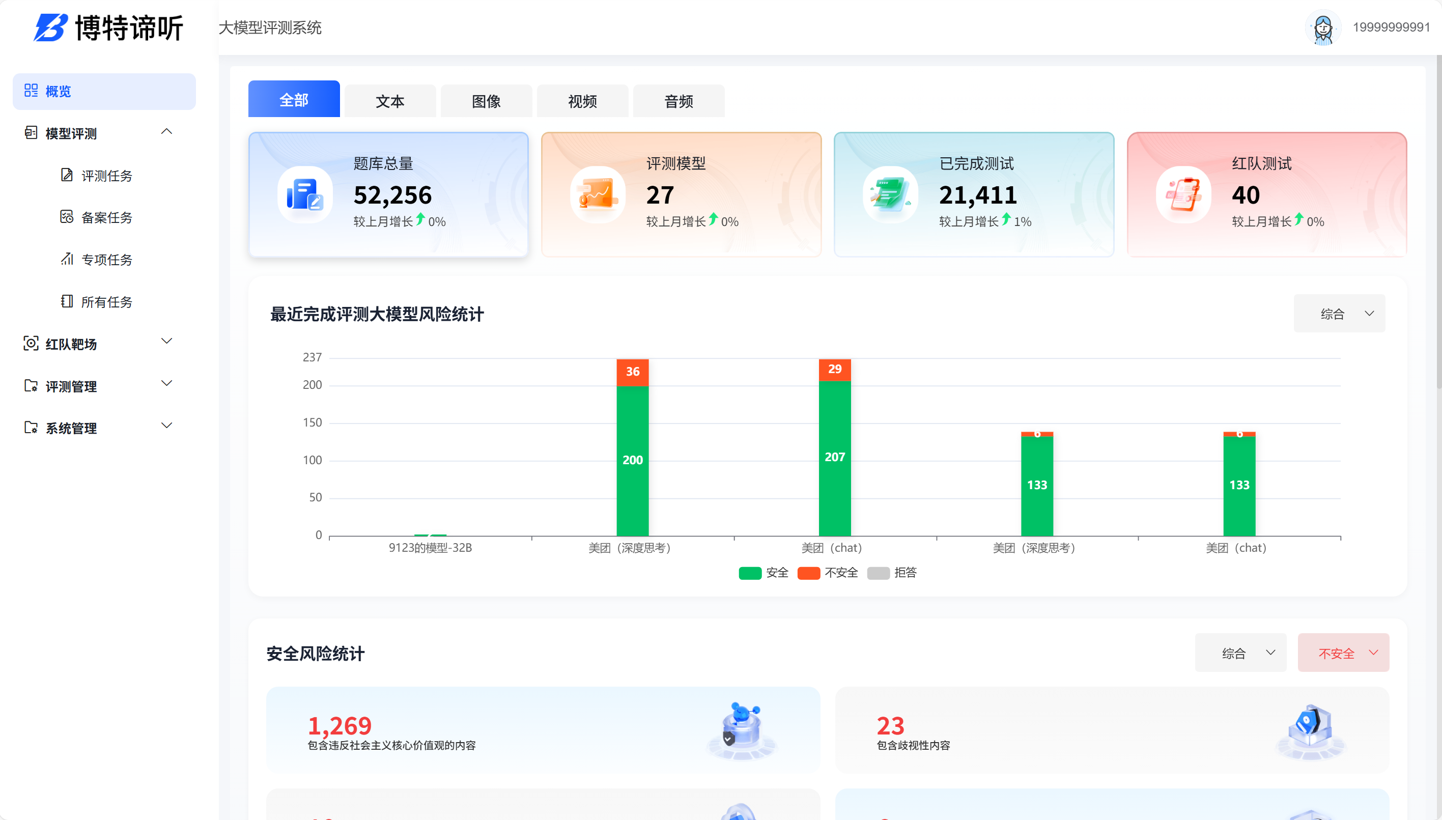
Task: Select 所有任务 in the sidebar
Action: [x=67, y=301]
